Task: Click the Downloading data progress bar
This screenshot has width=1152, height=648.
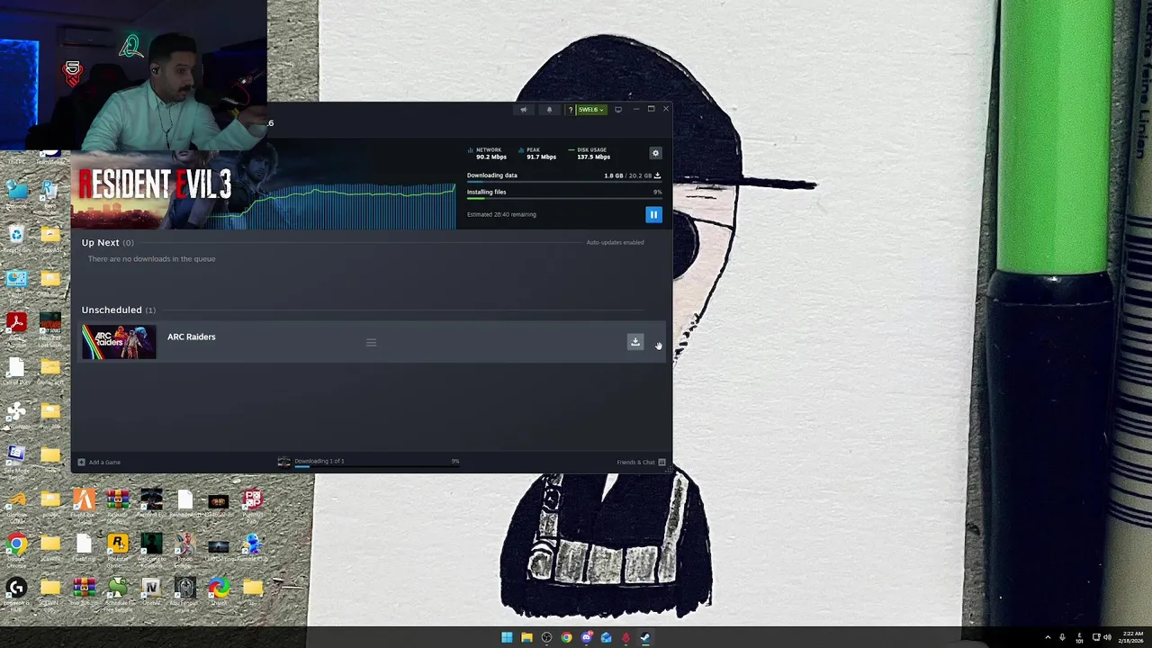Action: (563, 183)
